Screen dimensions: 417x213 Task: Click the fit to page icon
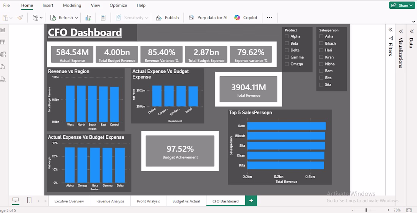[409, 210]
